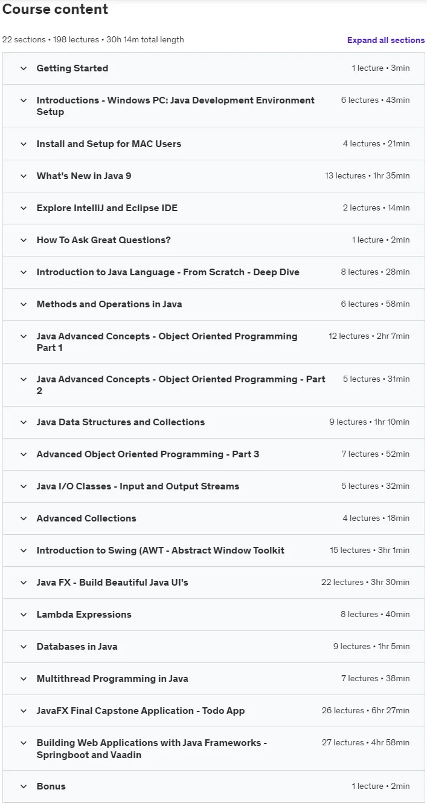Expand the Getting Started section chevron
The width and height of the screenshot is (427, 804).
pos(24,68)
